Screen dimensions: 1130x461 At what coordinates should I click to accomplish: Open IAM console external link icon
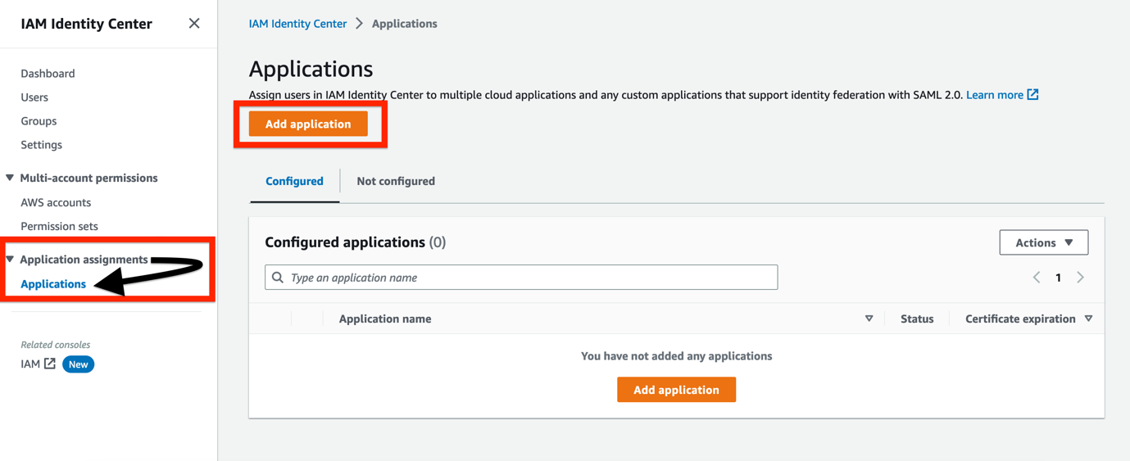pos(50,364)
